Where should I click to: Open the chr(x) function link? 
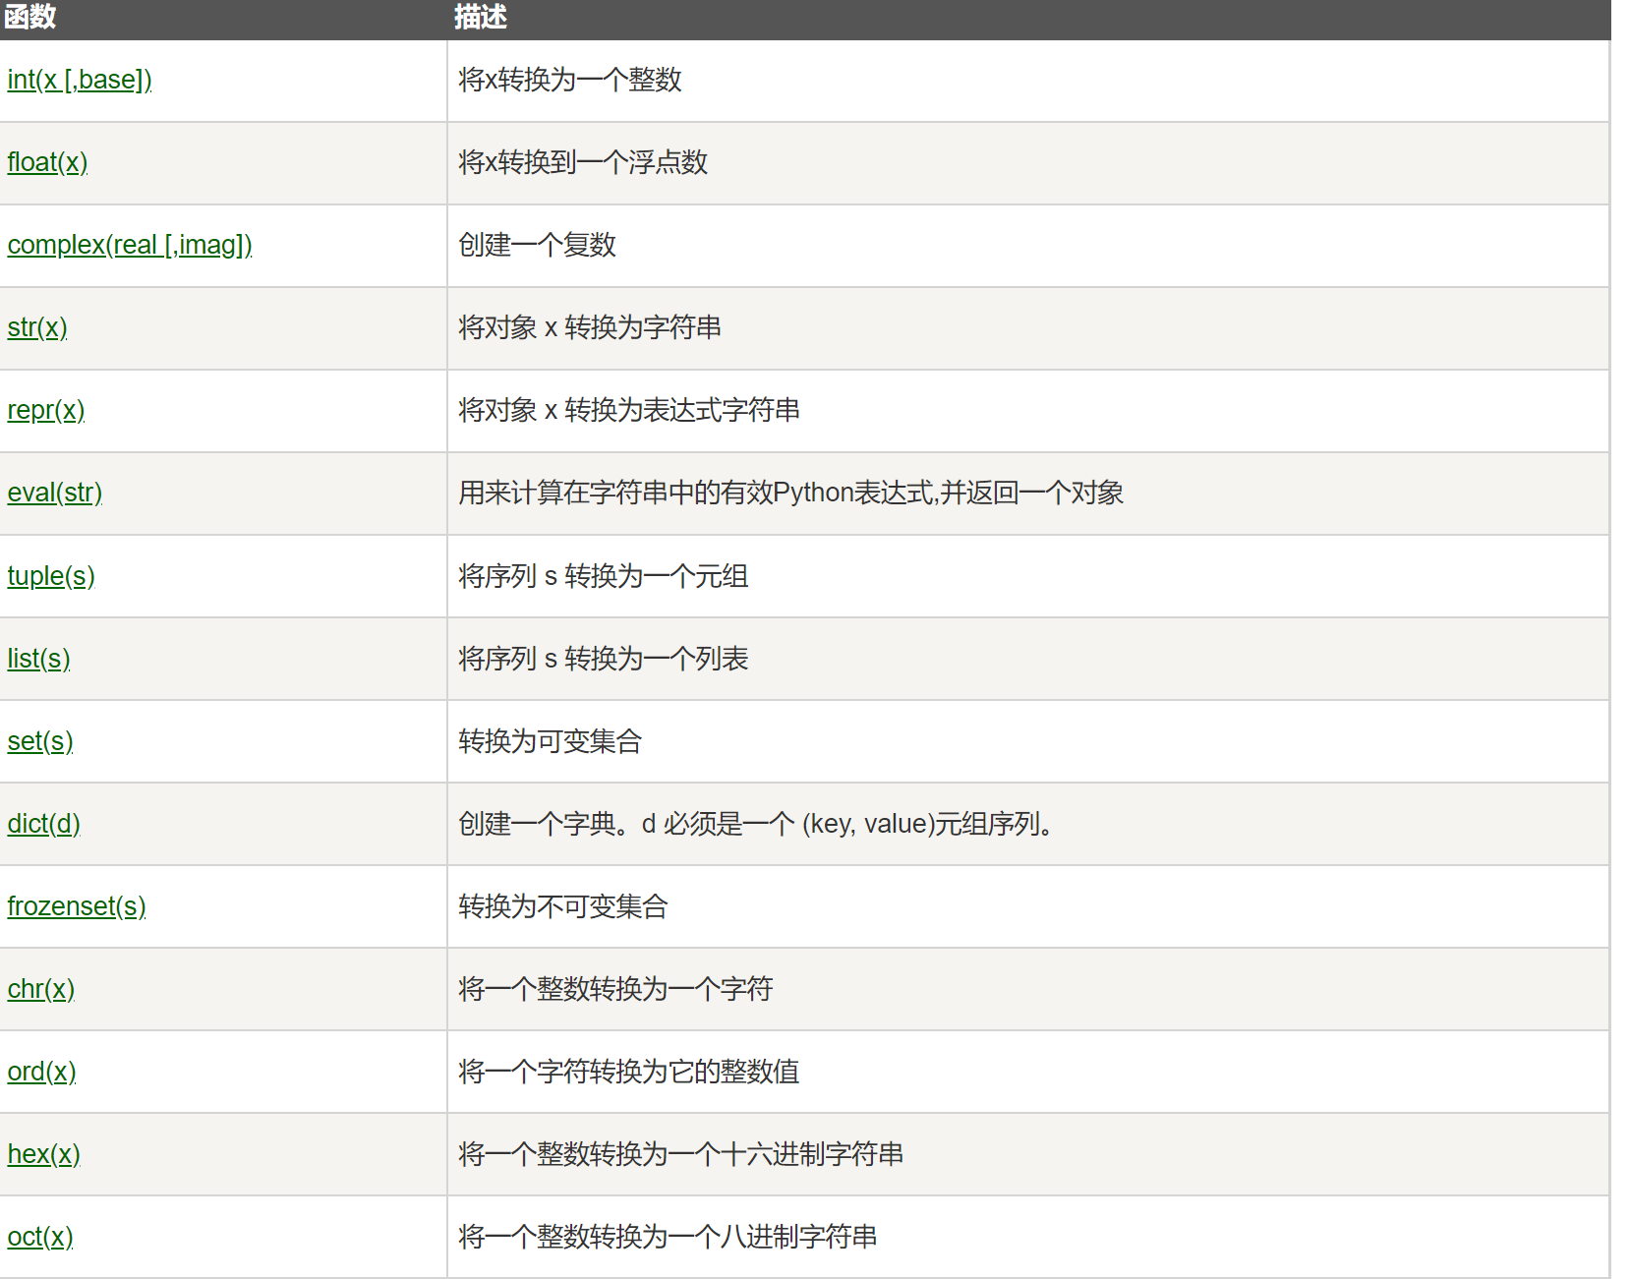pyautogui.click(x=41, y=989)
